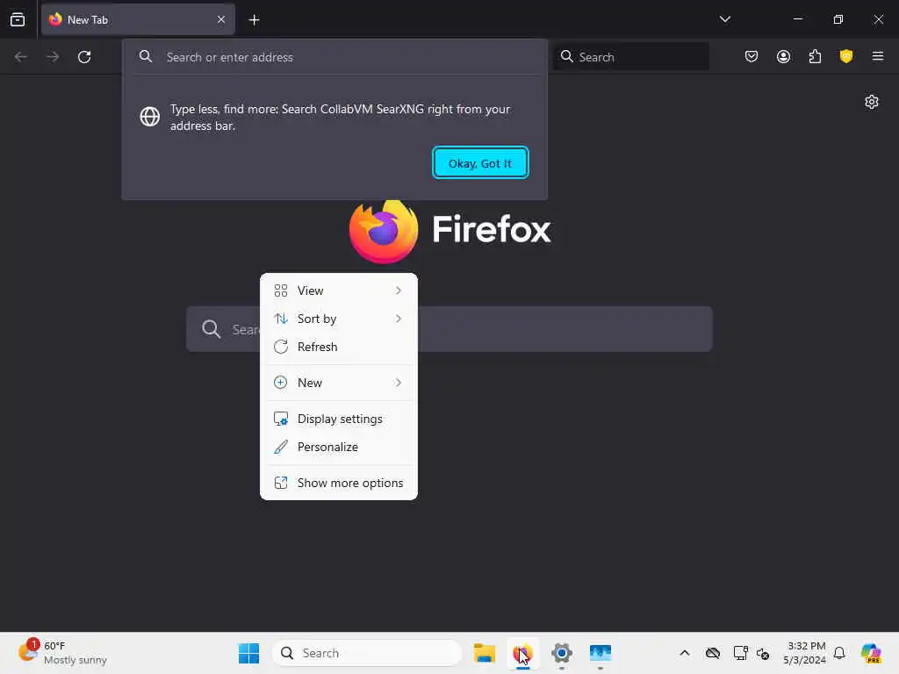Open Settings gear from taskbar
The width and height of the screenshot is (899, 674).
click(561, 653)
